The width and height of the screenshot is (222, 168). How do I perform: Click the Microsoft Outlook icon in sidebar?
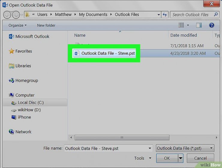pos(11,36)
